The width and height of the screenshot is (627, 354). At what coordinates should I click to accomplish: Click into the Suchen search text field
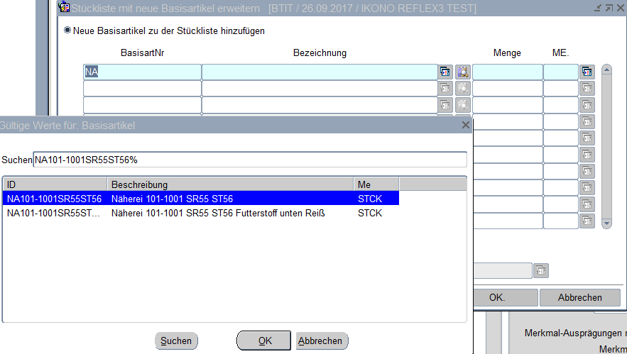tap(250, 160)
